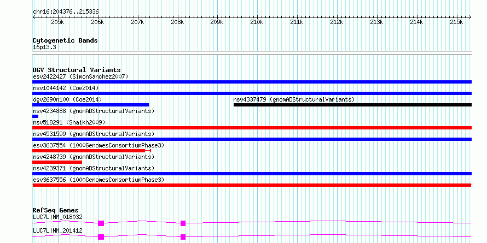The image size is (487, 243).
Task: Click the 213k ruler tick label
Action: pyautogui.click(x=377, y=22)
